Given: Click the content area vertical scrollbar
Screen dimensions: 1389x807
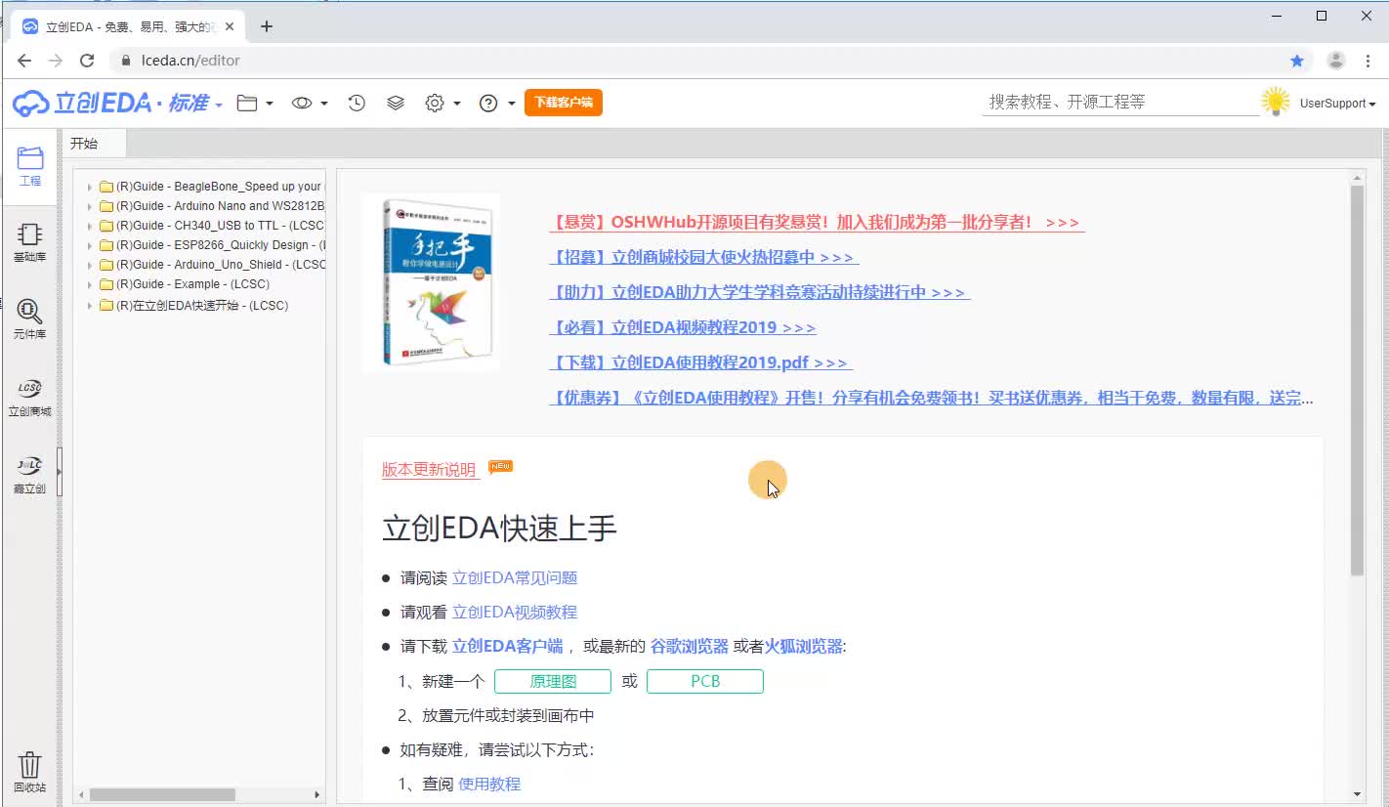Looking at the screenshot, I should click(x=1357, y=380).
